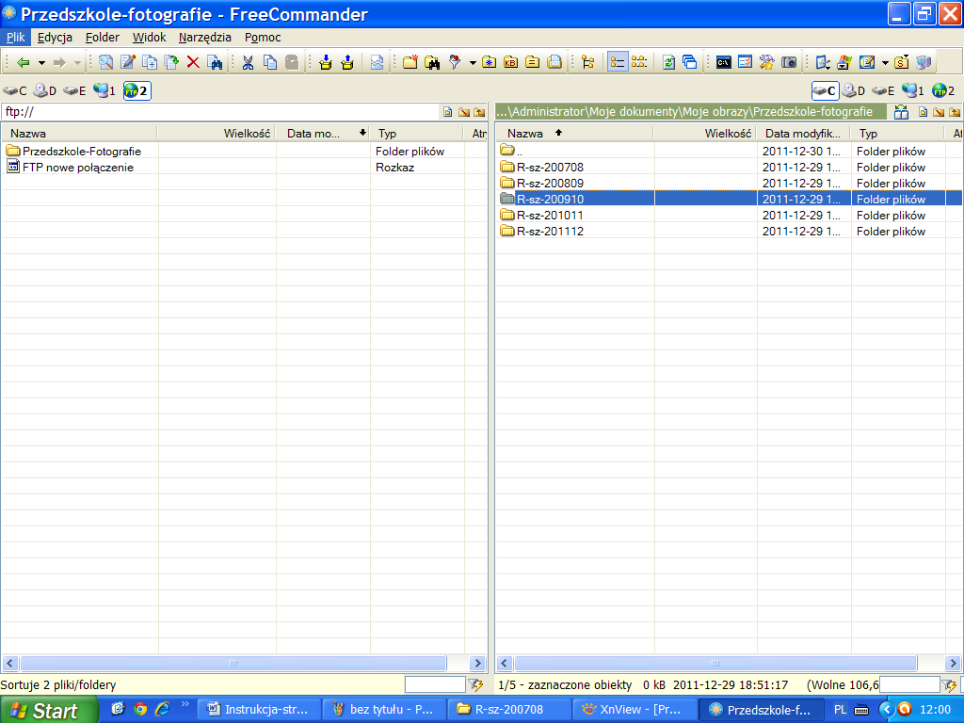This screenshot has height=723, width=964.
Task: Switch left panel to drive E
Action: 74,91
